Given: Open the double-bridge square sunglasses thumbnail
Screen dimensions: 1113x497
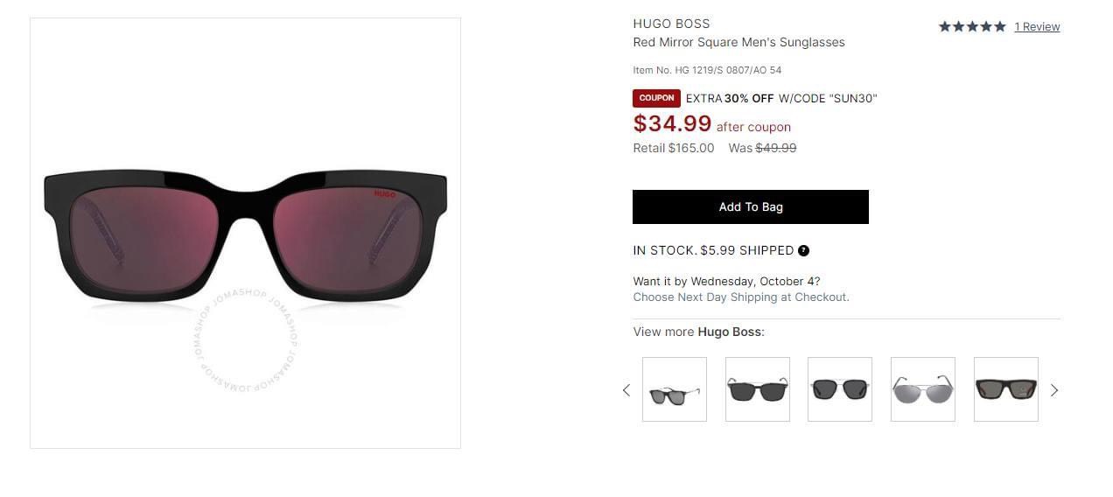Looking at the screenshot, I should [839, 389].
